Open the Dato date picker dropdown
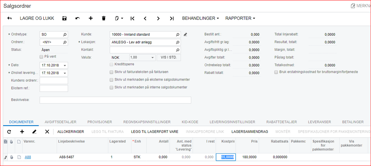Image resolution: width=371 pixels, height=166 pixels. (x=65, y=65)
